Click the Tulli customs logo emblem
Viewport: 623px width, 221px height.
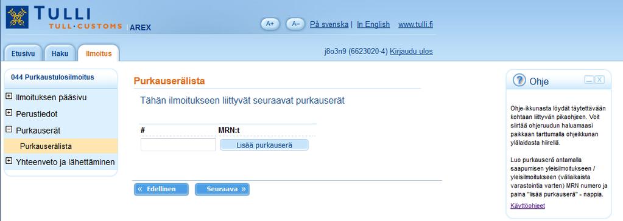17,17
